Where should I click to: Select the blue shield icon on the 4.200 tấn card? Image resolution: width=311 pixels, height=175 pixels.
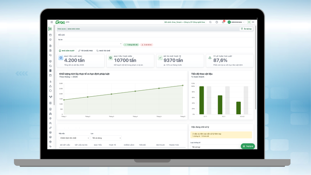tap(60, 57)
